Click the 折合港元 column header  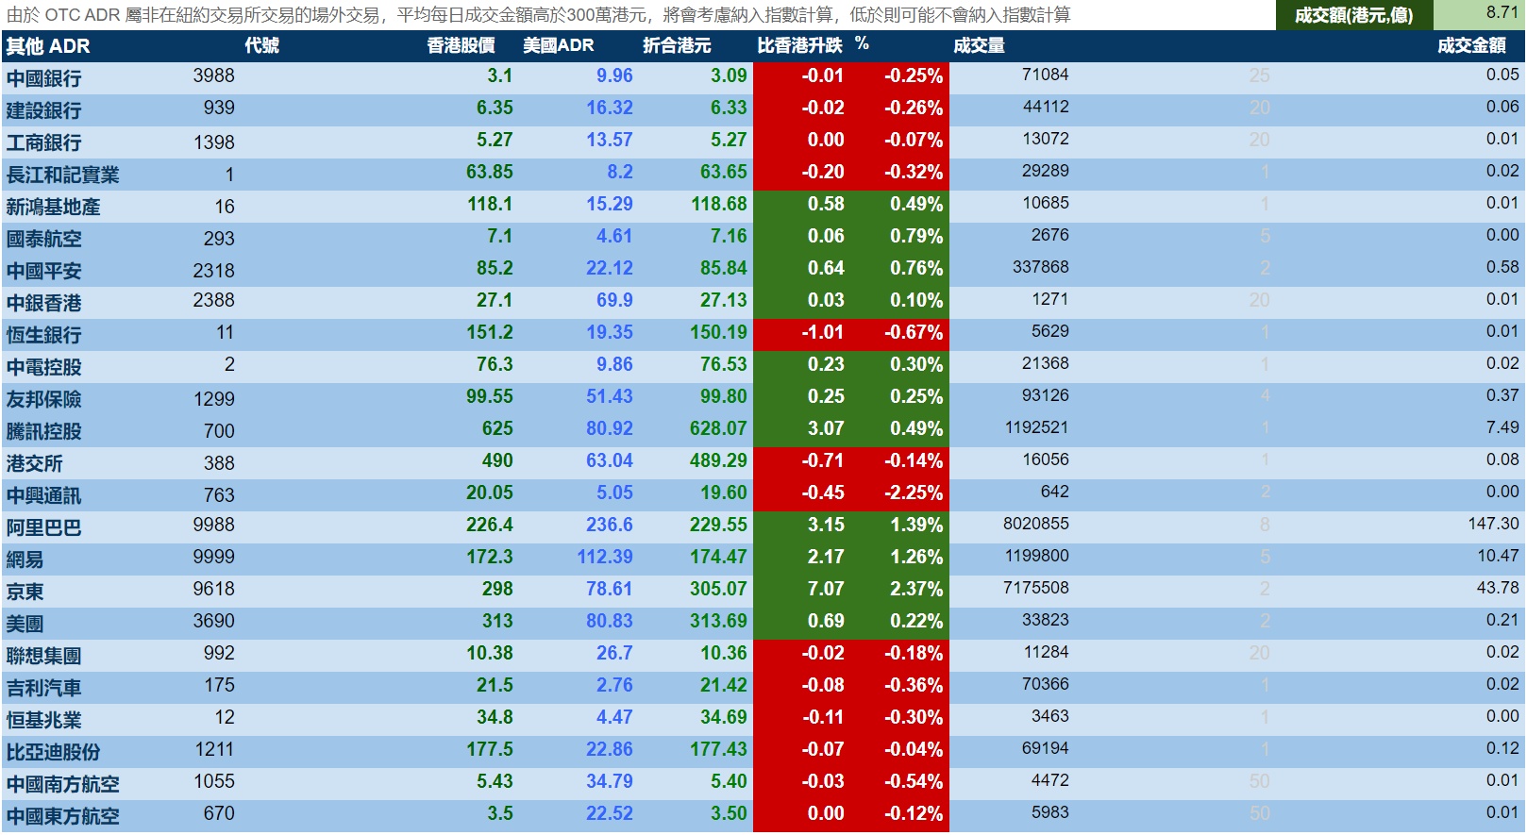pyautogui.click(x=677, y=46)
